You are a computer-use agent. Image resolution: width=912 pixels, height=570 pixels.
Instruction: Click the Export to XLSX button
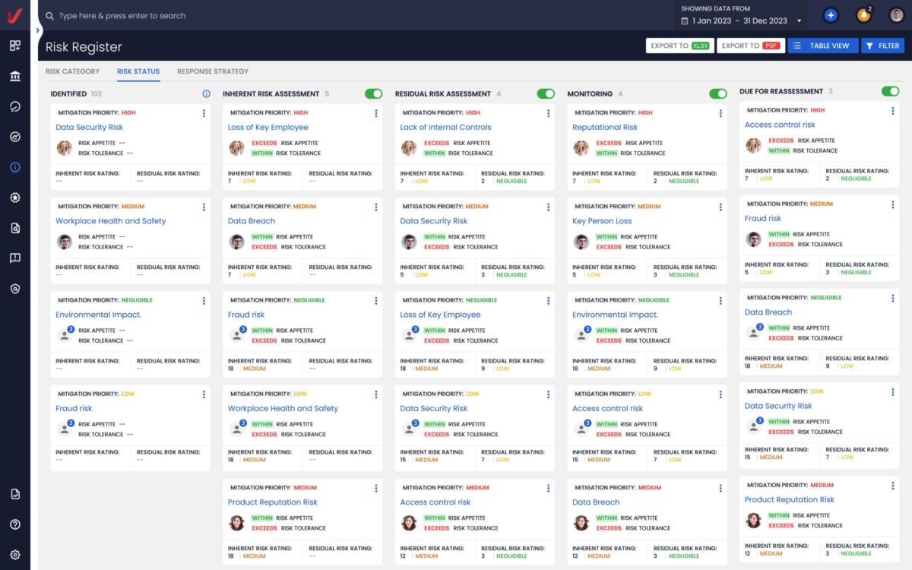click(x=679, y=46)
